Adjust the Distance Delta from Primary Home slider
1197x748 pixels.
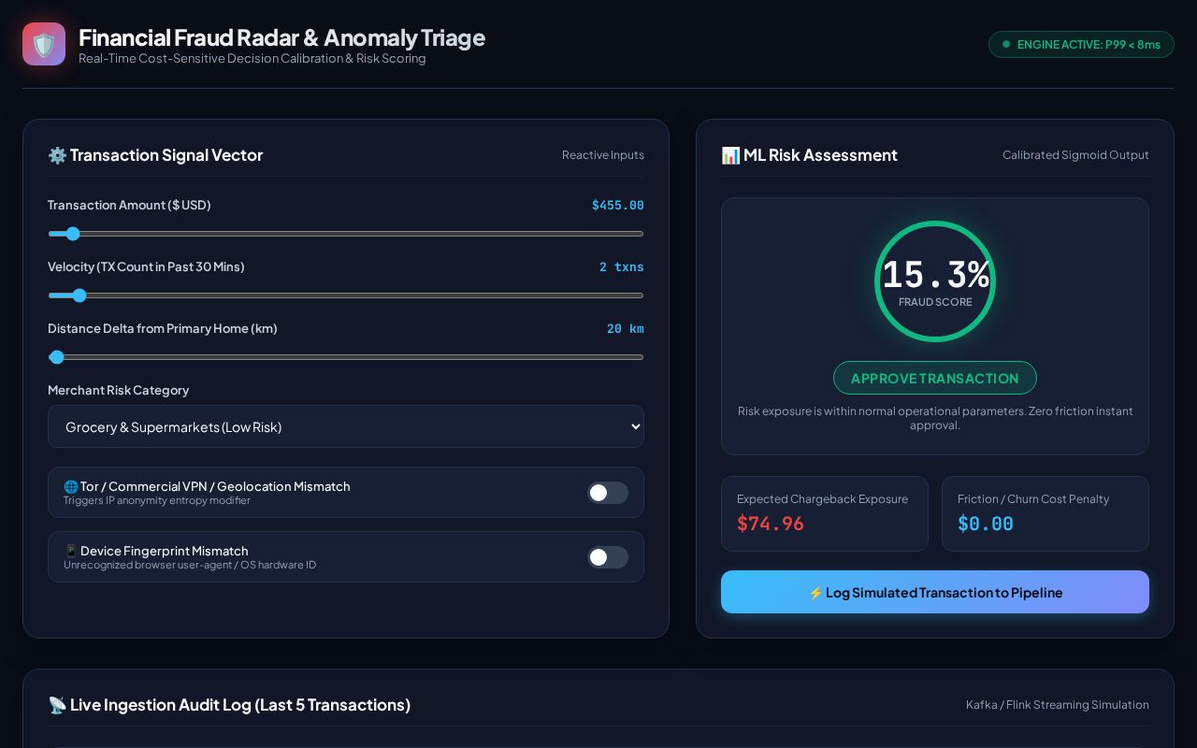[346, 357]
